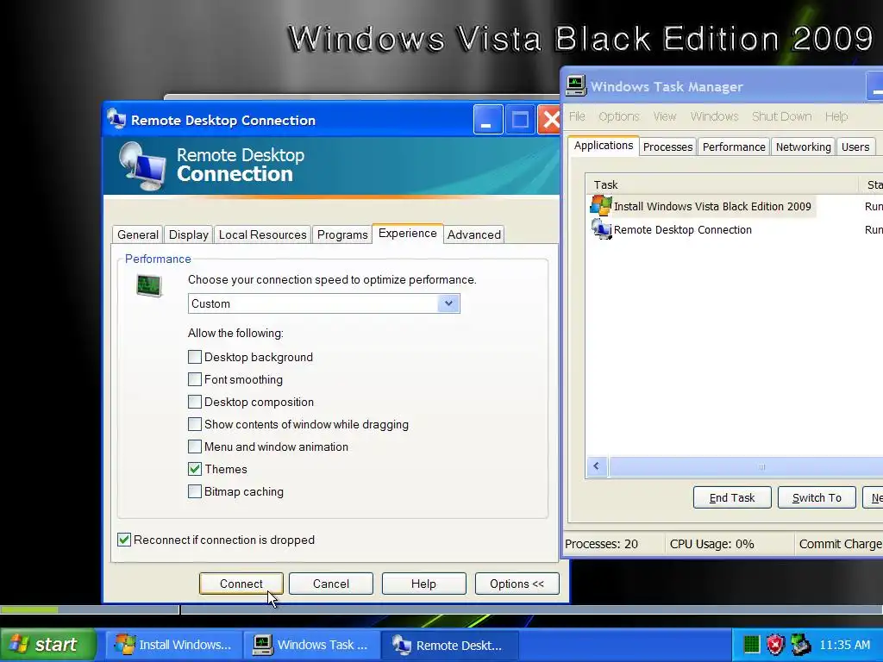Open the Windows start button
883x662 pixels.
(47, 644)
